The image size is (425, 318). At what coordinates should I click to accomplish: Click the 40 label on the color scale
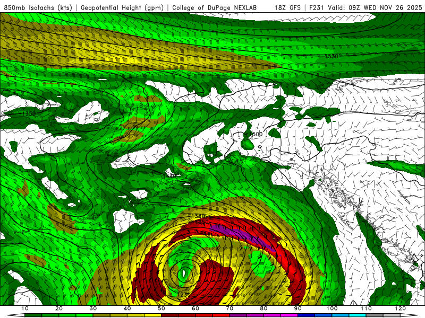pos(127,308)
